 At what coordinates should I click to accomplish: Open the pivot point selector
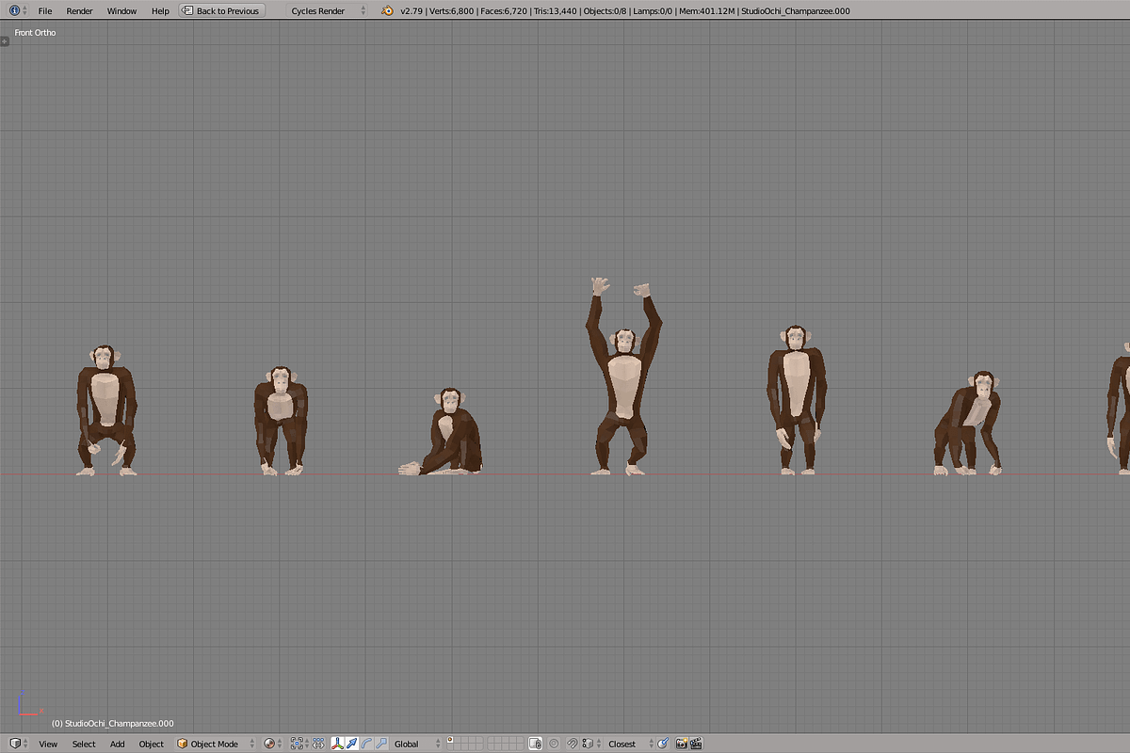tap(299, 744)
